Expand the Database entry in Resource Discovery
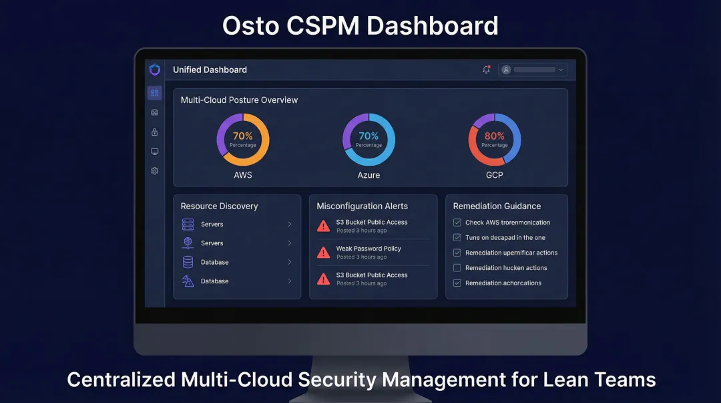This screenshot has width=721, height=403. click(x=290, y=262)
